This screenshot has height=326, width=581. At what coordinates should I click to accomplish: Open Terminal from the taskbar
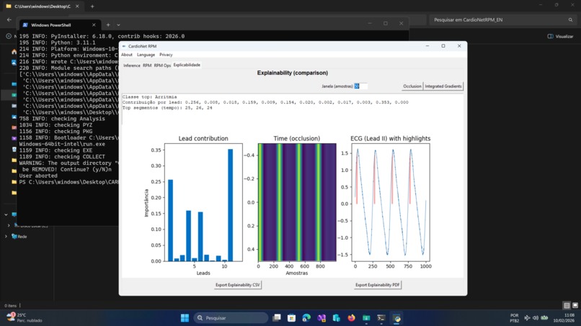coord(381,318)
